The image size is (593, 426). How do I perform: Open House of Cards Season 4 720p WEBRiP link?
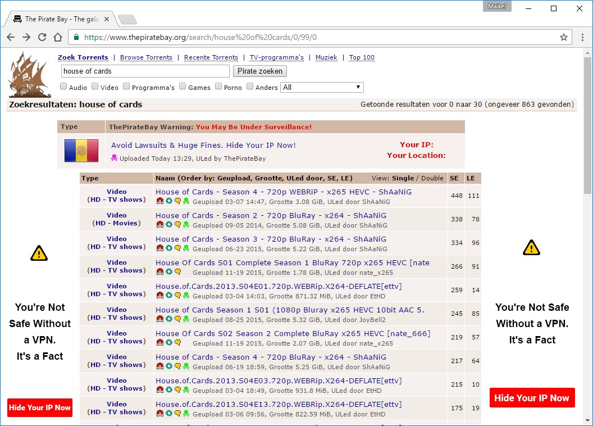(x=284, y=192)
